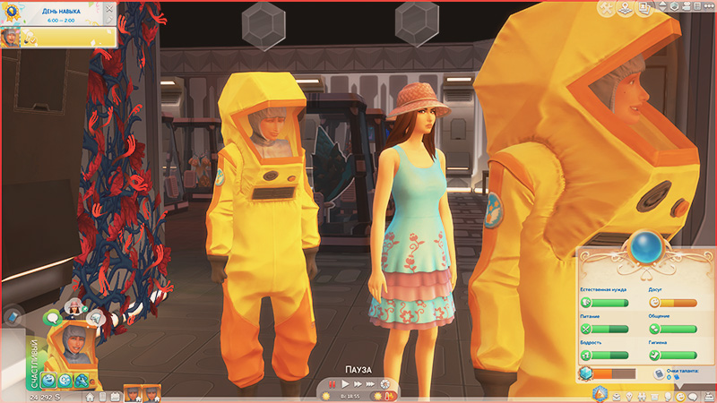Open game options three-dots menu
This screenshot has height=403, width=717.
[709, 6]
